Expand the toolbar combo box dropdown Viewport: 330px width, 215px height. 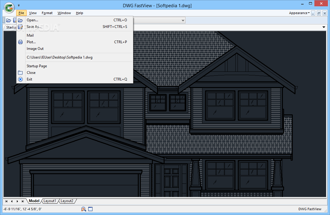point(183,20)
